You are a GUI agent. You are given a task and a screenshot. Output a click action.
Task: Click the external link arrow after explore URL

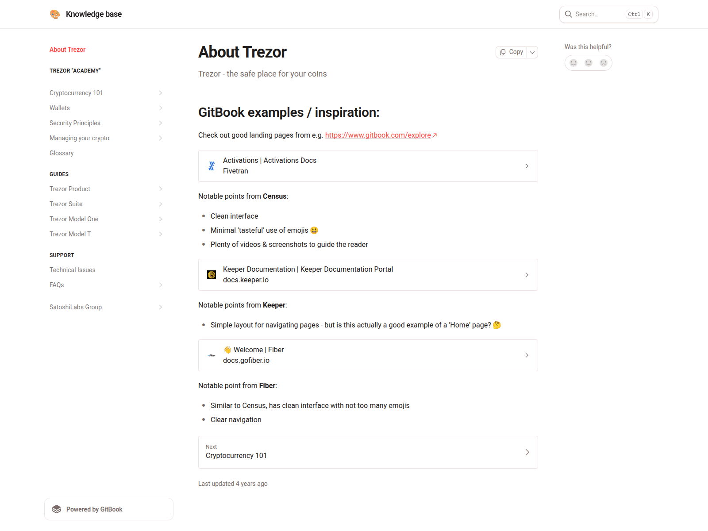coord(435,135)
